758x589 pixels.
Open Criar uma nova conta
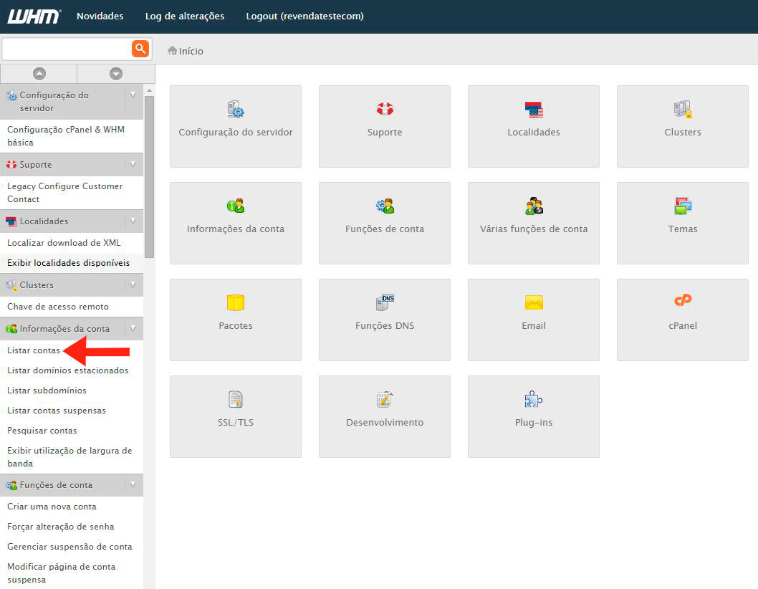tap(52, 507)
